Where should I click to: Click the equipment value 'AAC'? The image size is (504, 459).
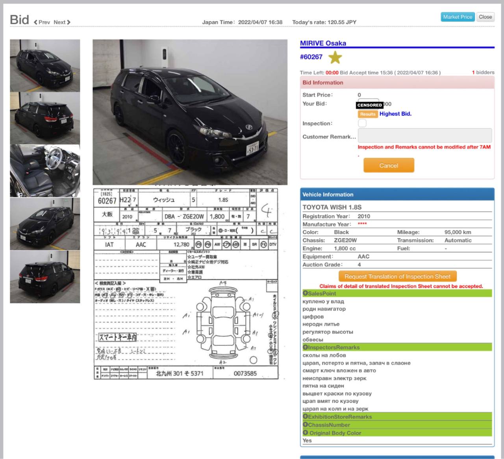pos(363,256)
